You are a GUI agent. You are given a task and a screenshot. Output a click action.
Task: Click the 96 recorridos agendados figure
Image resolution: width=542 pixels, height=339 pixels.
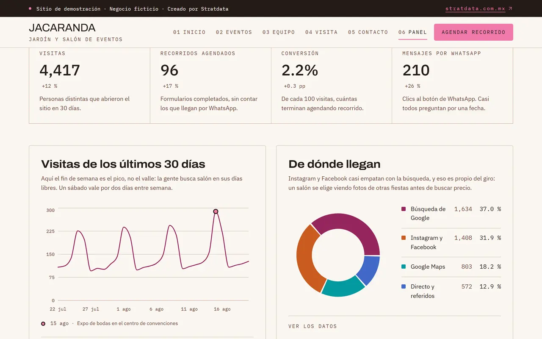click(x=169, y=70)
